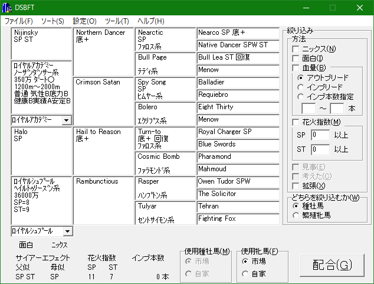
Task: Click the Northern Dancer pedigree cell
Action: coord(103,52)
